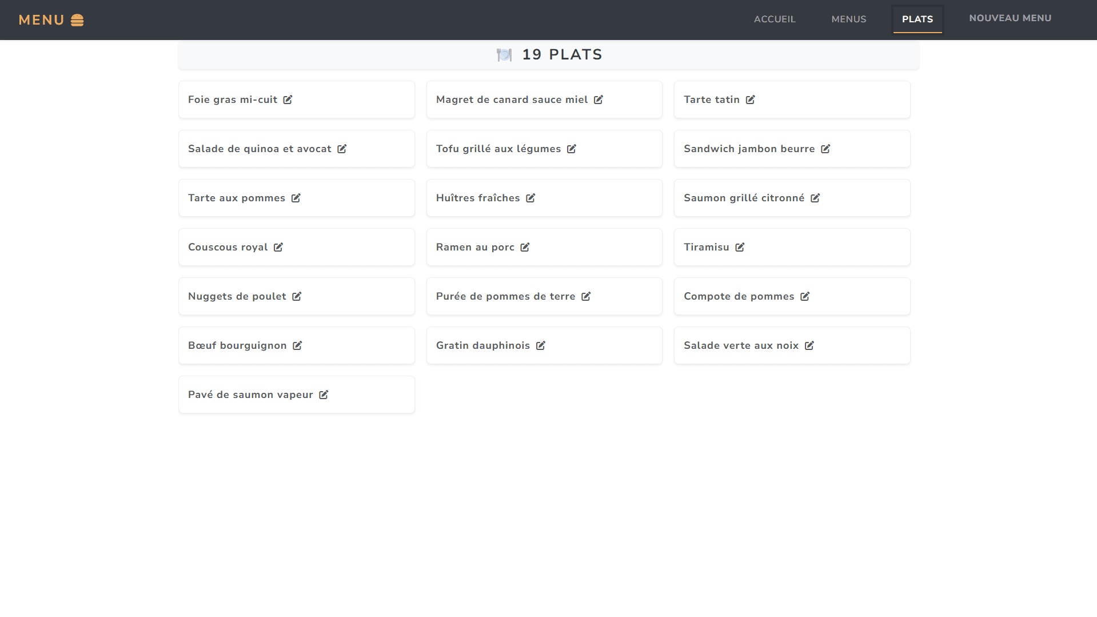Edit the Magret de canard sauce miel dish

598,99
